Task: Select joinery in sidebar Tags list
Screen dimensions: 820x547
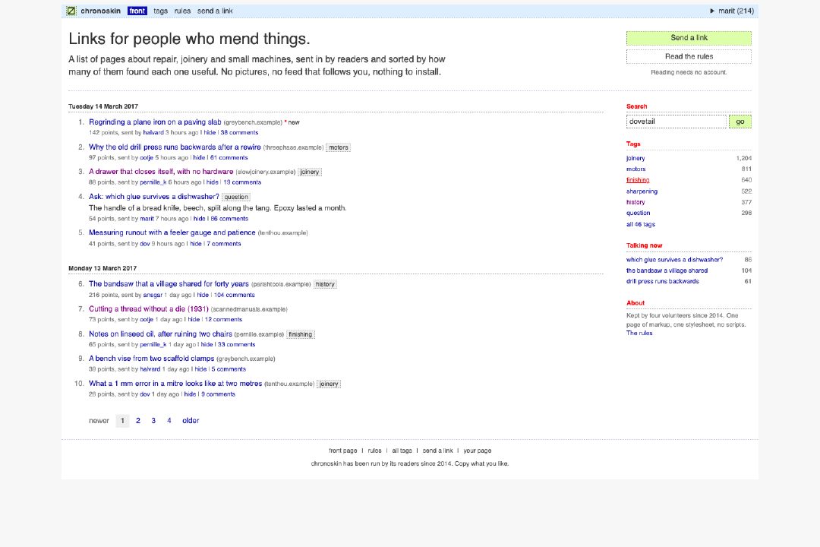Action: point(635,158)
